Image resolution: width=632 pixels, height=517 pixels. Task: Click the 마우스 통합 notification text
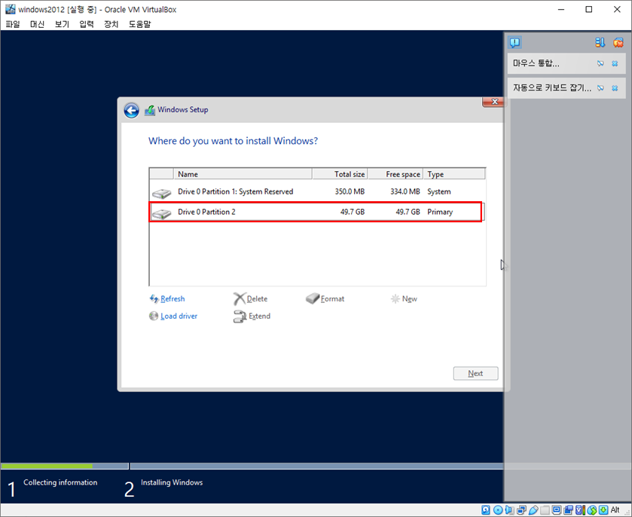[x=536, y=63]
